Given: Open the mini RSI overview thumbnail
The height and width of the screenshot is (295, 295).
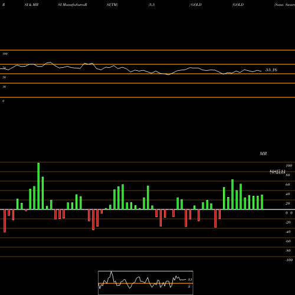Looking at the screenshot, I should [x=146, y=283].
